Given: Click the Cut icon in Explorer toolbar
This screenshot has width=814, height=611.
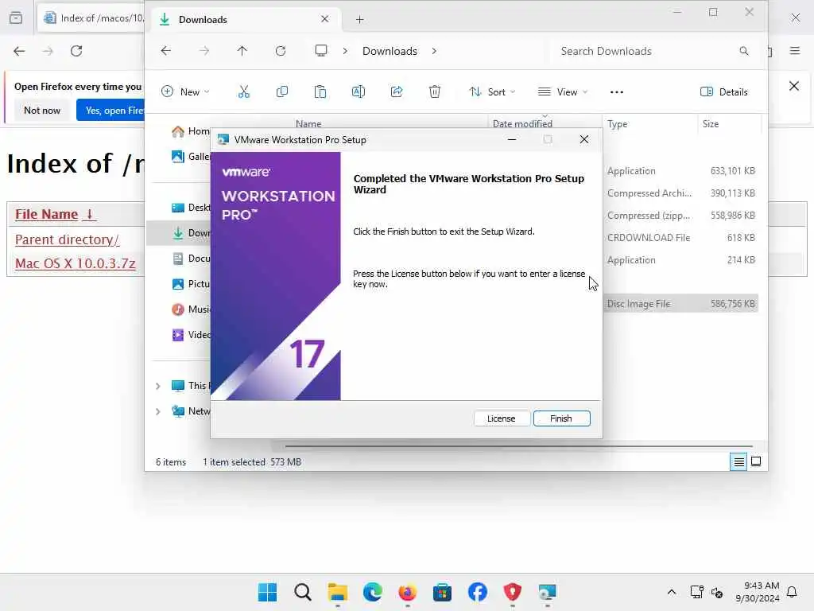Looking at the screenshot, I should tap(243, 92).
